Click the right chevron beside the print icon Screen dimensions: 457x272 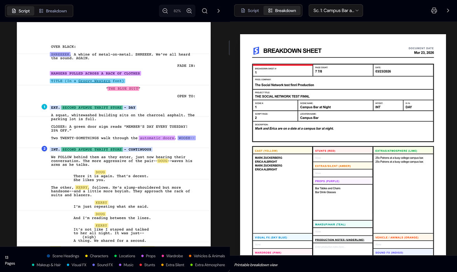tap(448, 10)
